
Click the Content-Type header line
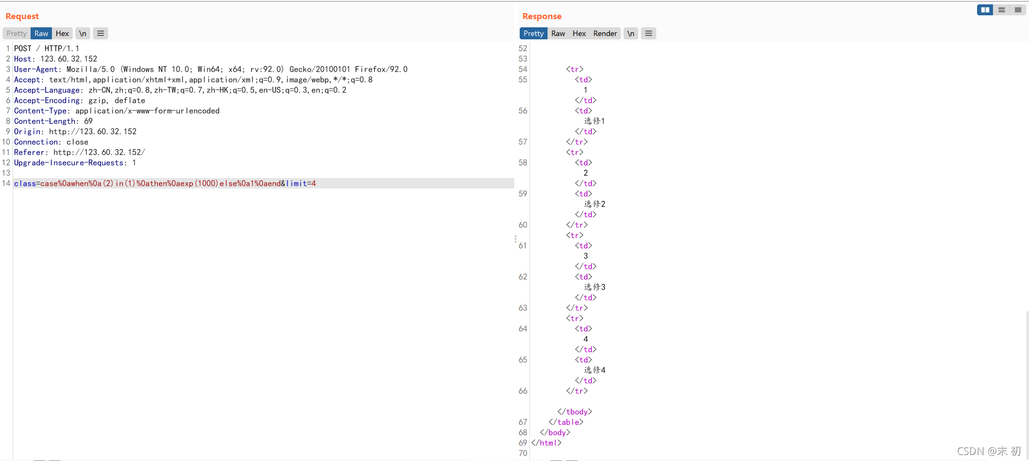[117, 111]
